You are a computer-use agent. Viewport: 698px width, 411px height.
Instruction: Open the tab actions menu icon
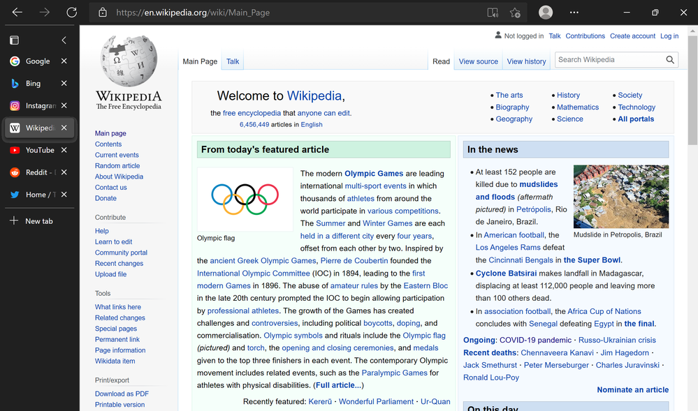click(x=14, y=40)
